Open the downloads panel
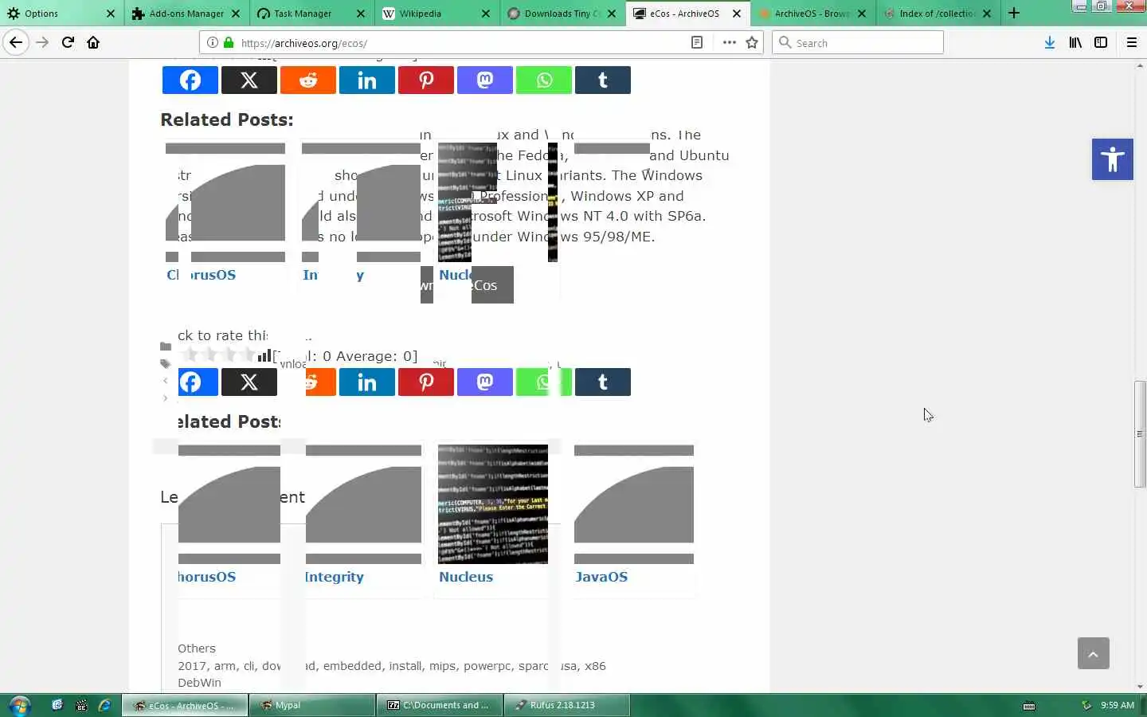The height and width of the screenshot is (717, 1147). (1050, 42)
